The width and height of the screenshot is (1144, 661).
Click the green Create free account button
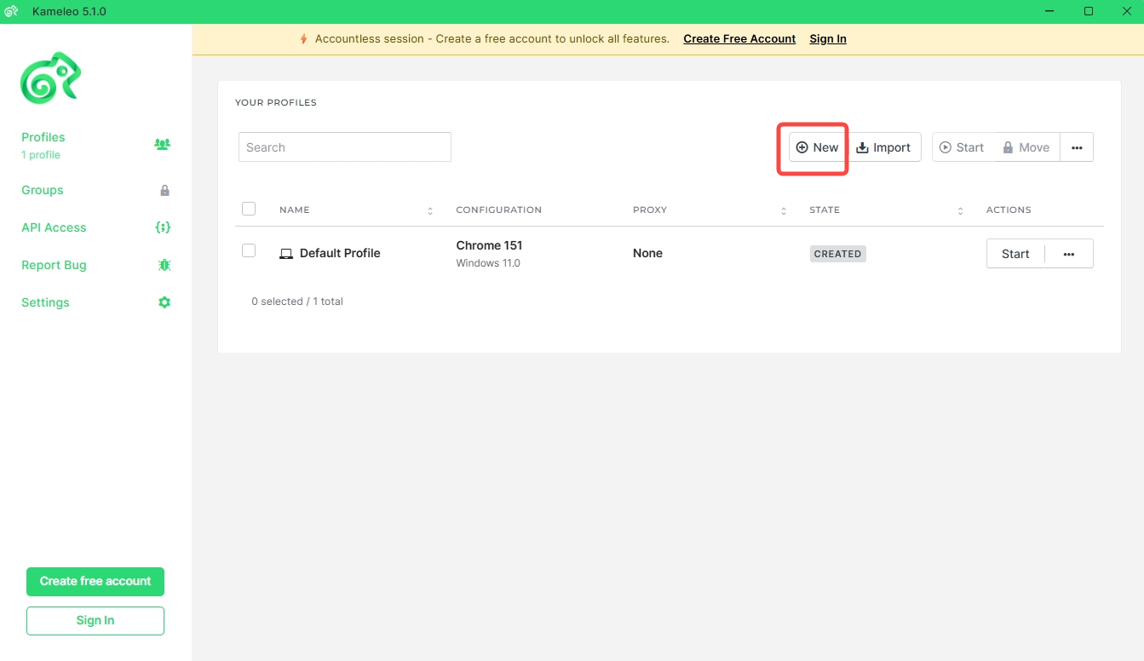95,582
